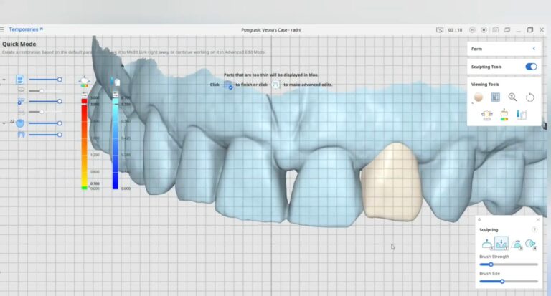
Task: Stop the screen recording
Action: pyautogui.click(x=484, y=30)
